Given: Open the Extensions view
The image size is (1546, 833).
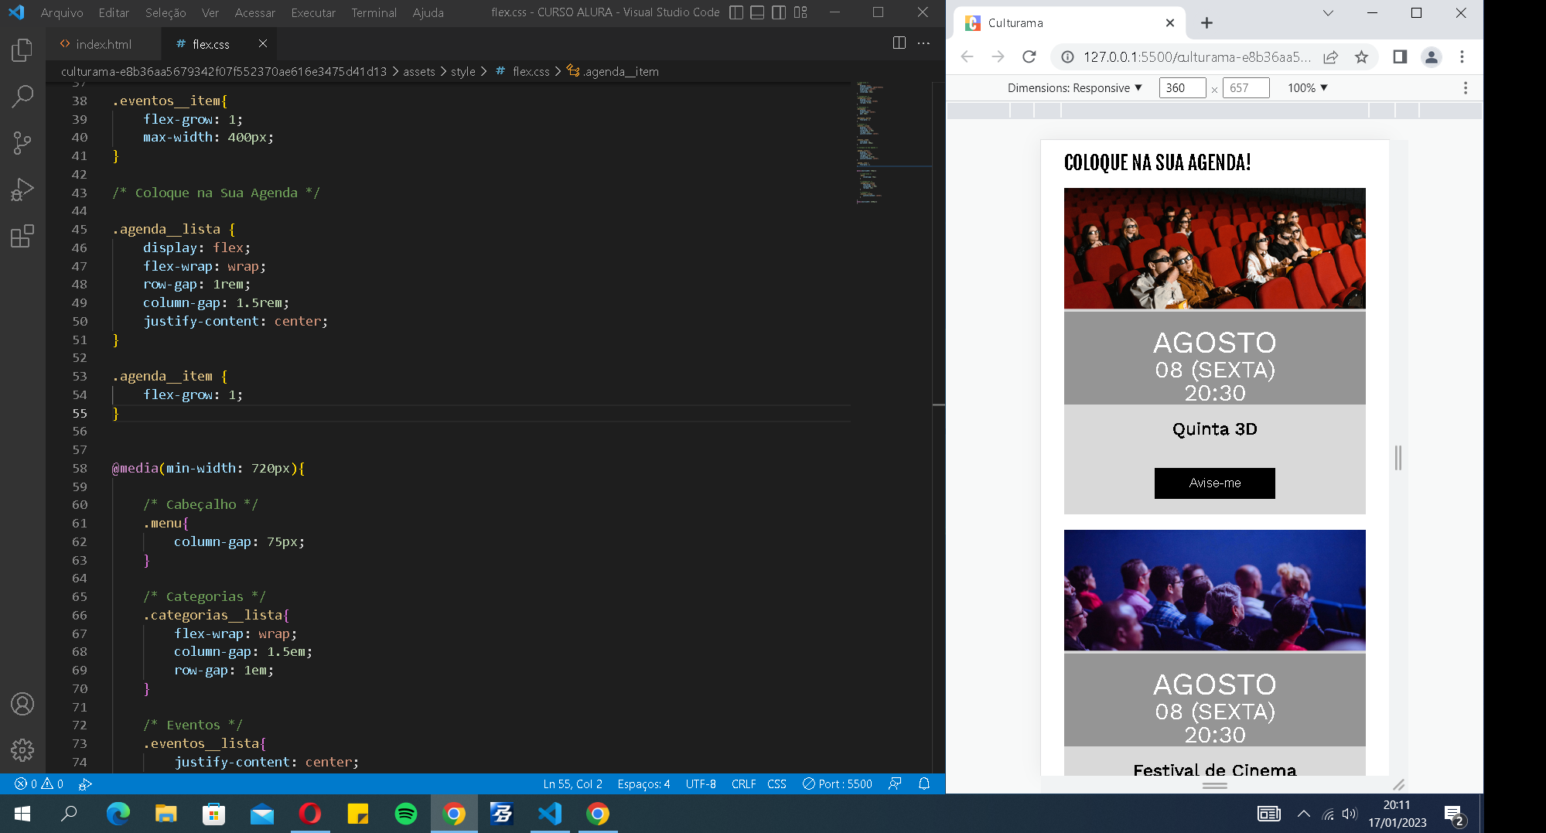Looking at the screenshot, I should [x=22, y=236].
